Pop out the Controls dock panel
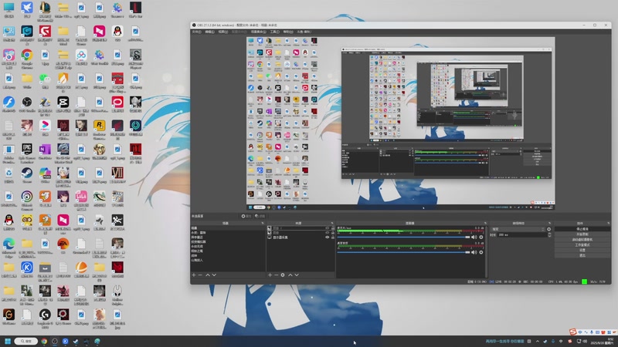 coord(609,223)
